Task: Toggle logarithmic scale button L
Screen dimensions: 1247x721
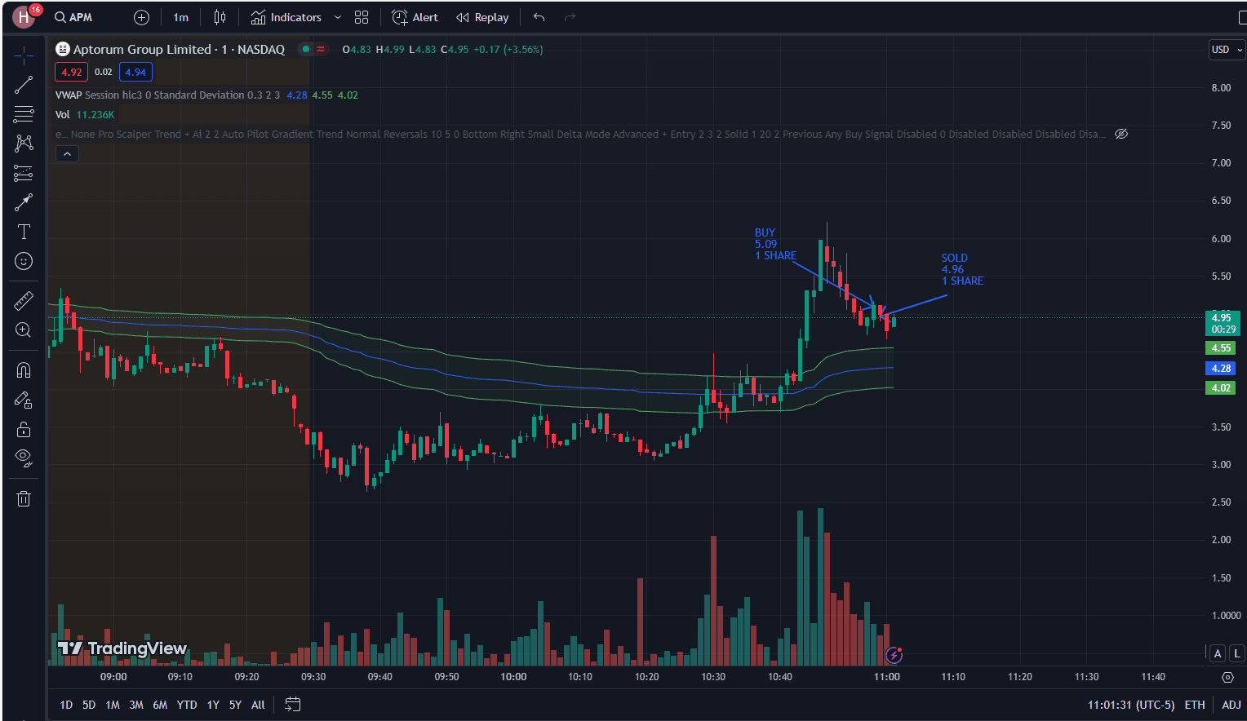Action: click(1237, 652)
